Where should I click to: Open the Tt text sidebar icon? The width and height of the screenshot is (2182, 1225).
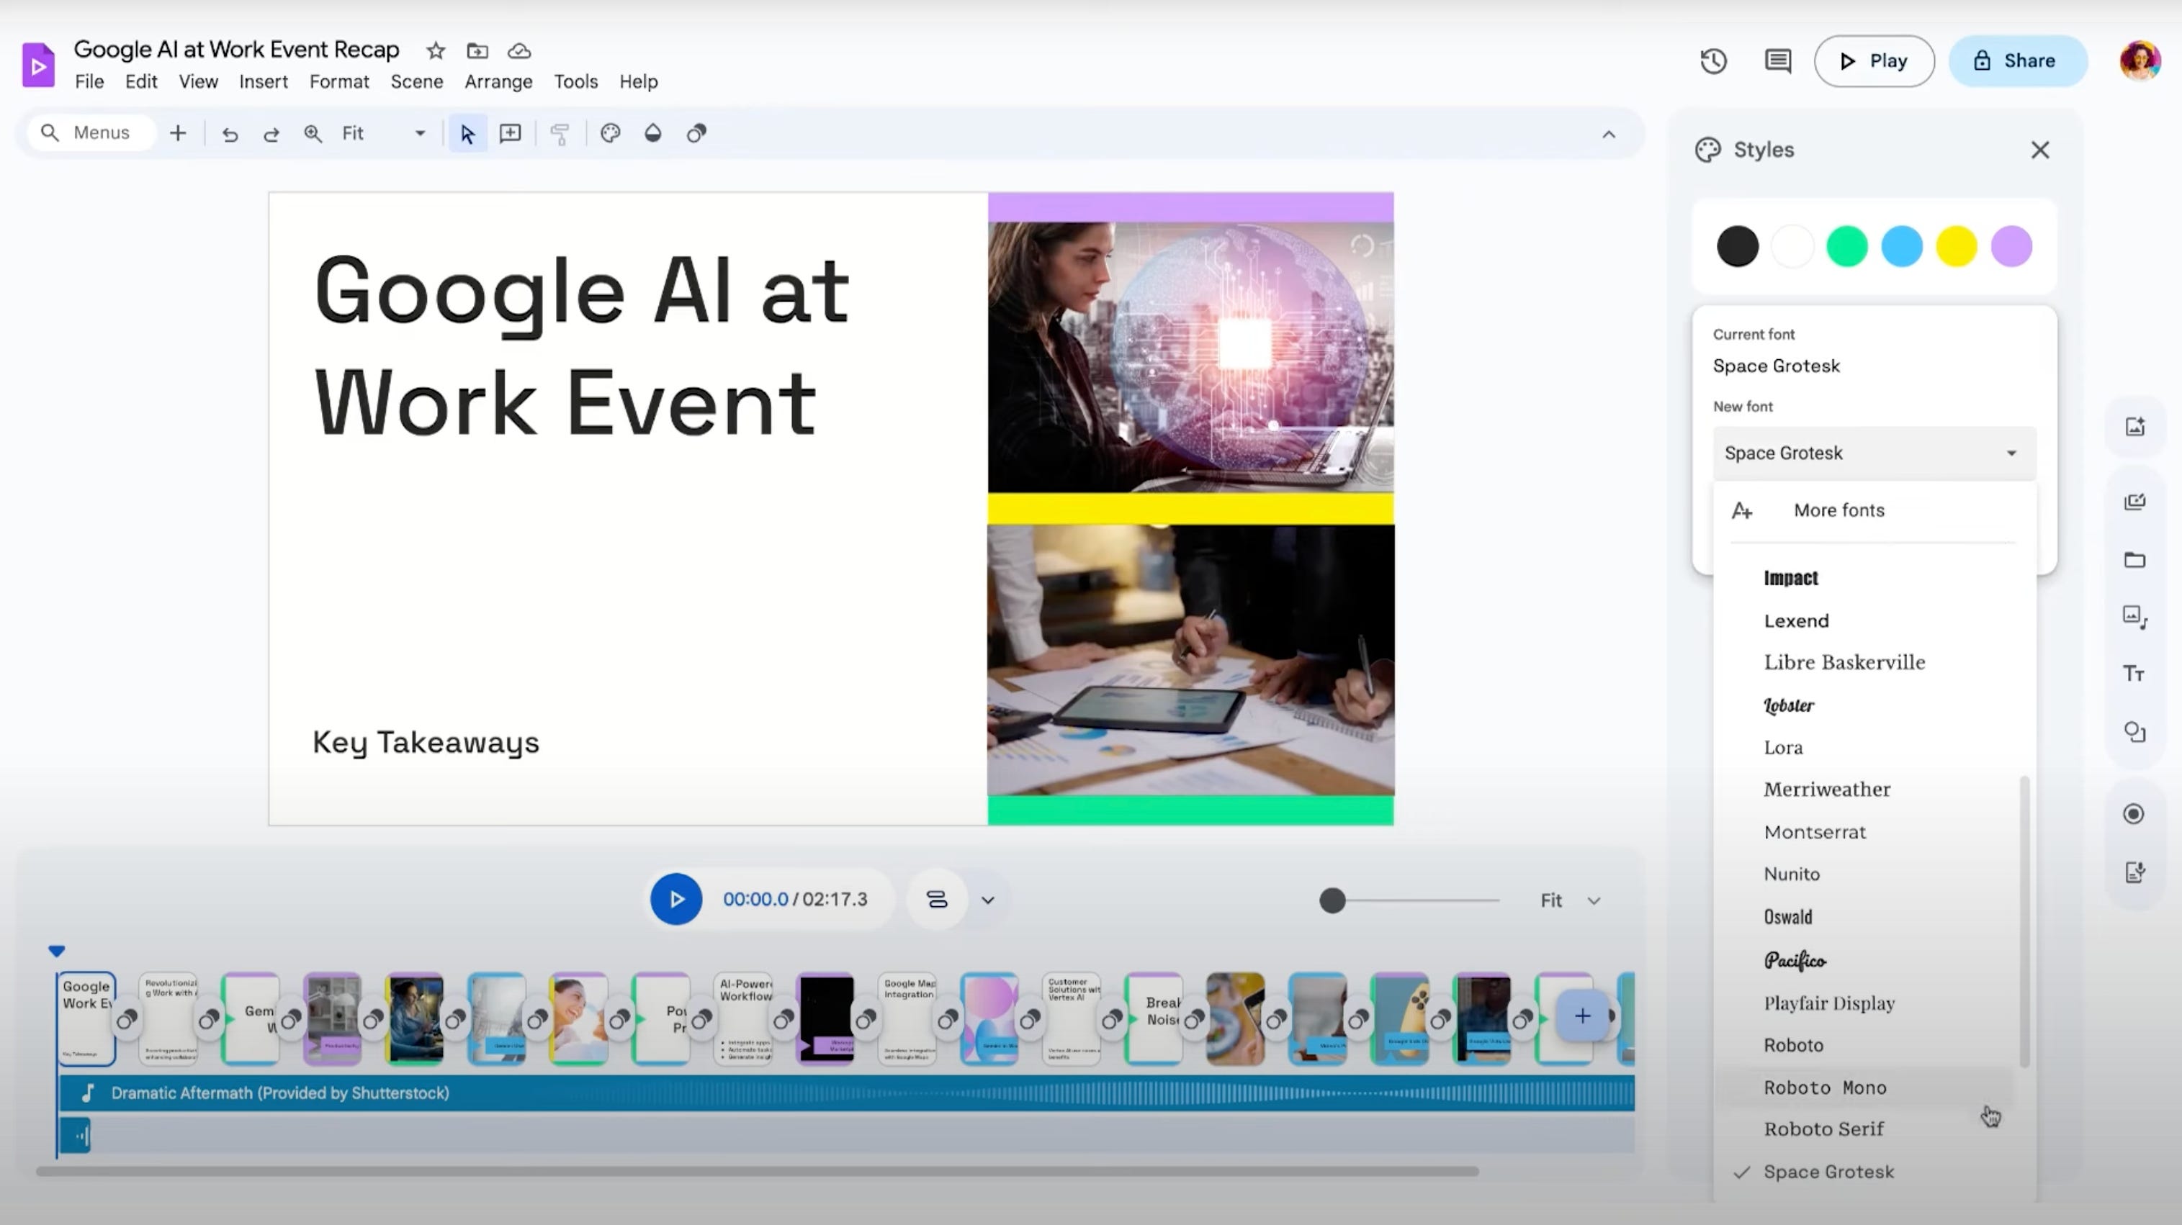tap(2134, 674)
